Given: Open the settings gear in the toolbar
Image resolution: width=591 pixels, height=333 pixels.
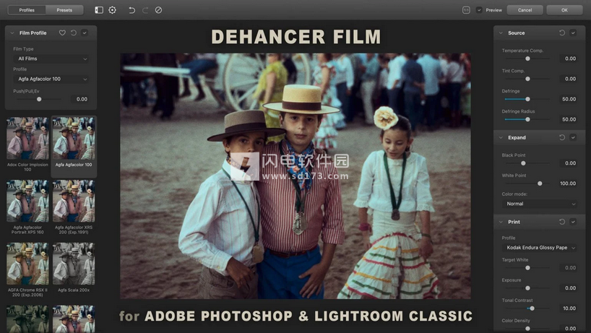Looking at the screenshot, I should (112, 10).
